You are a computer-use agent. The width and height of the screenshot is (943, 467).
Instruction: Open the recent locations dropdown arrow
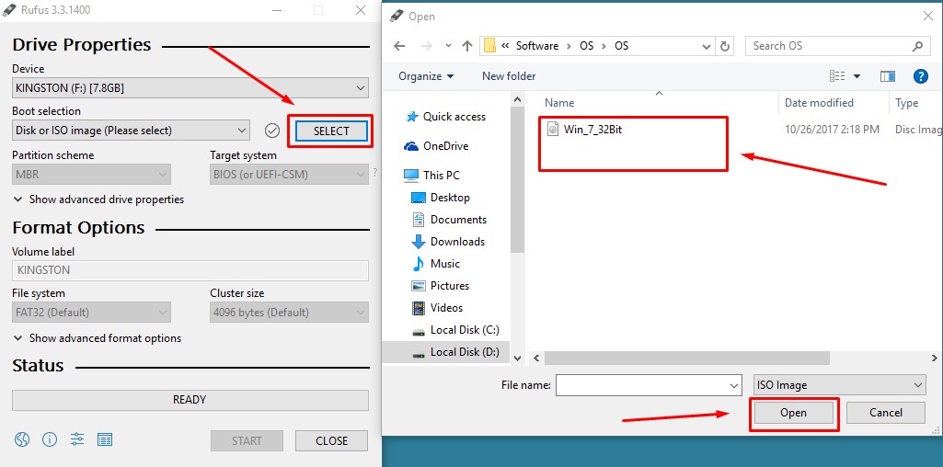(x=448, y=46)
